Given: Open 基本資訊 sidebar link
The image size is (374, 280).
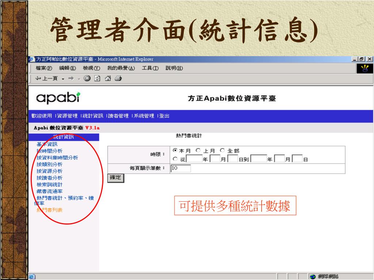Looking at the screenshot, I should [47, 144].
